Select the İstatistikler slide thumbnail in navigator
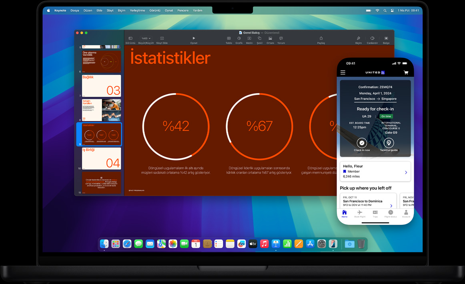This screenshot has width=465, height=284. pos(101,134)
